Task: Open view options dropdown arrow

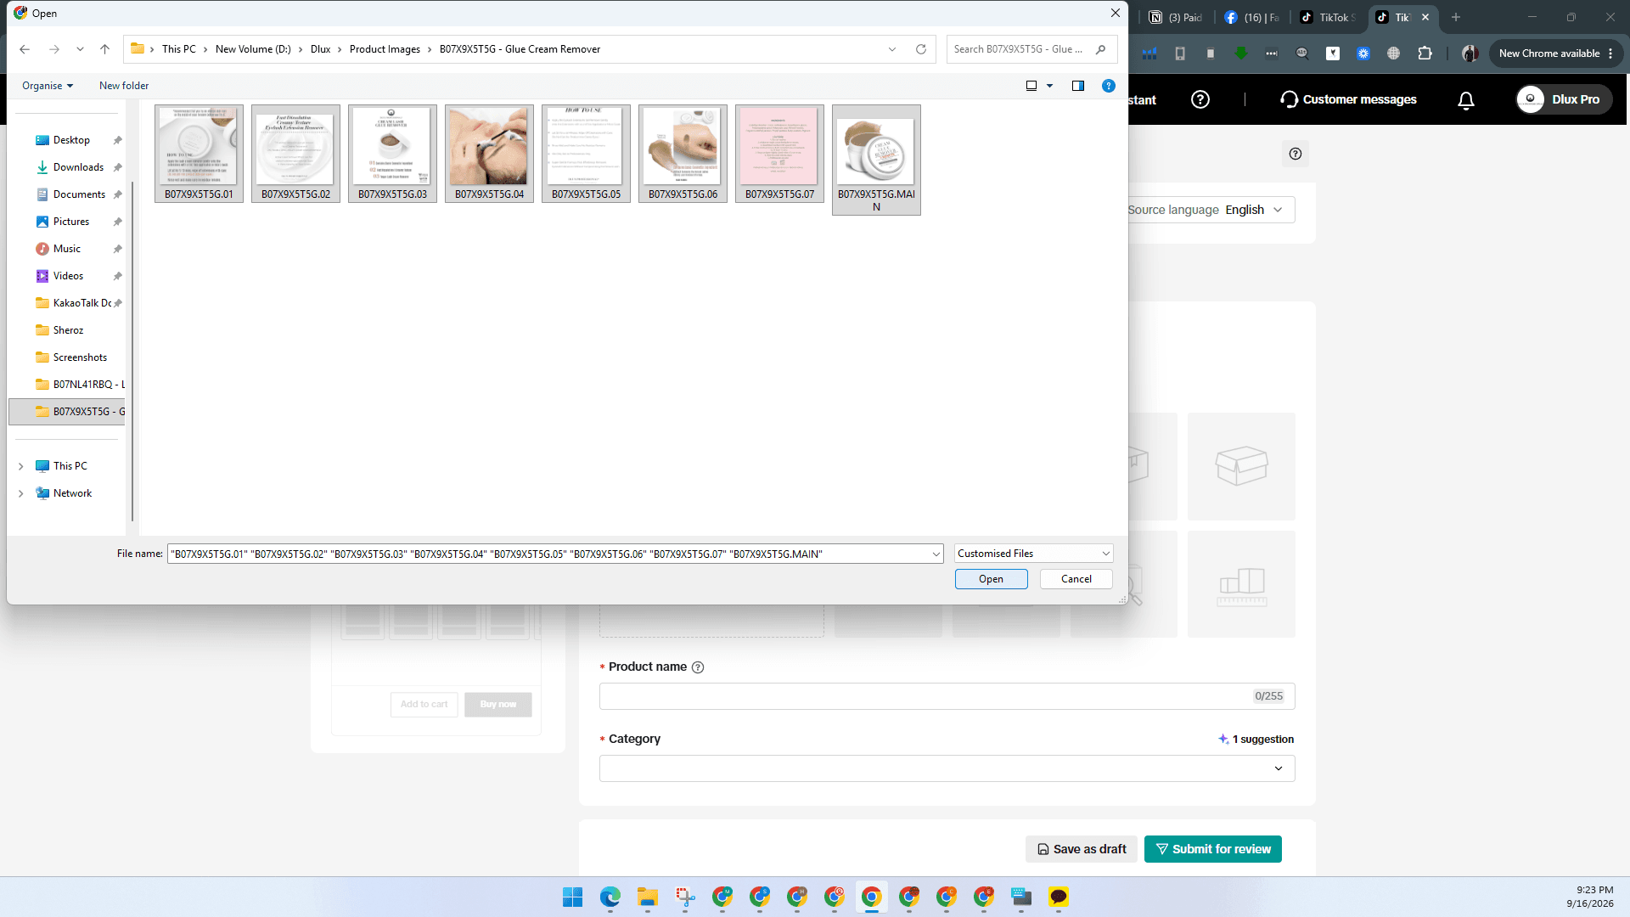Action: click(x=1050, y=86)
